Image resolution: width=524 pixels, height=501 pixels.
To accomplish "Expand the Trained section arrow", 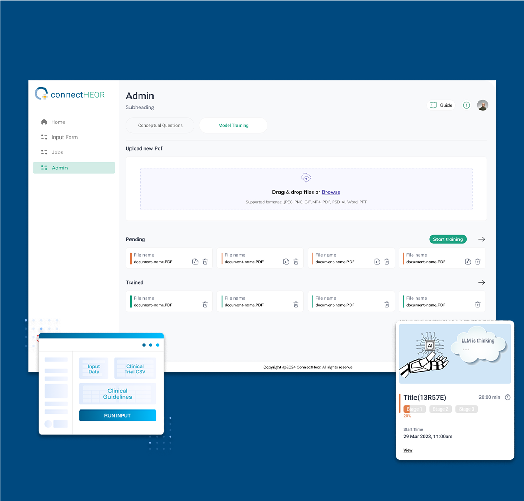I will [481, 282].
